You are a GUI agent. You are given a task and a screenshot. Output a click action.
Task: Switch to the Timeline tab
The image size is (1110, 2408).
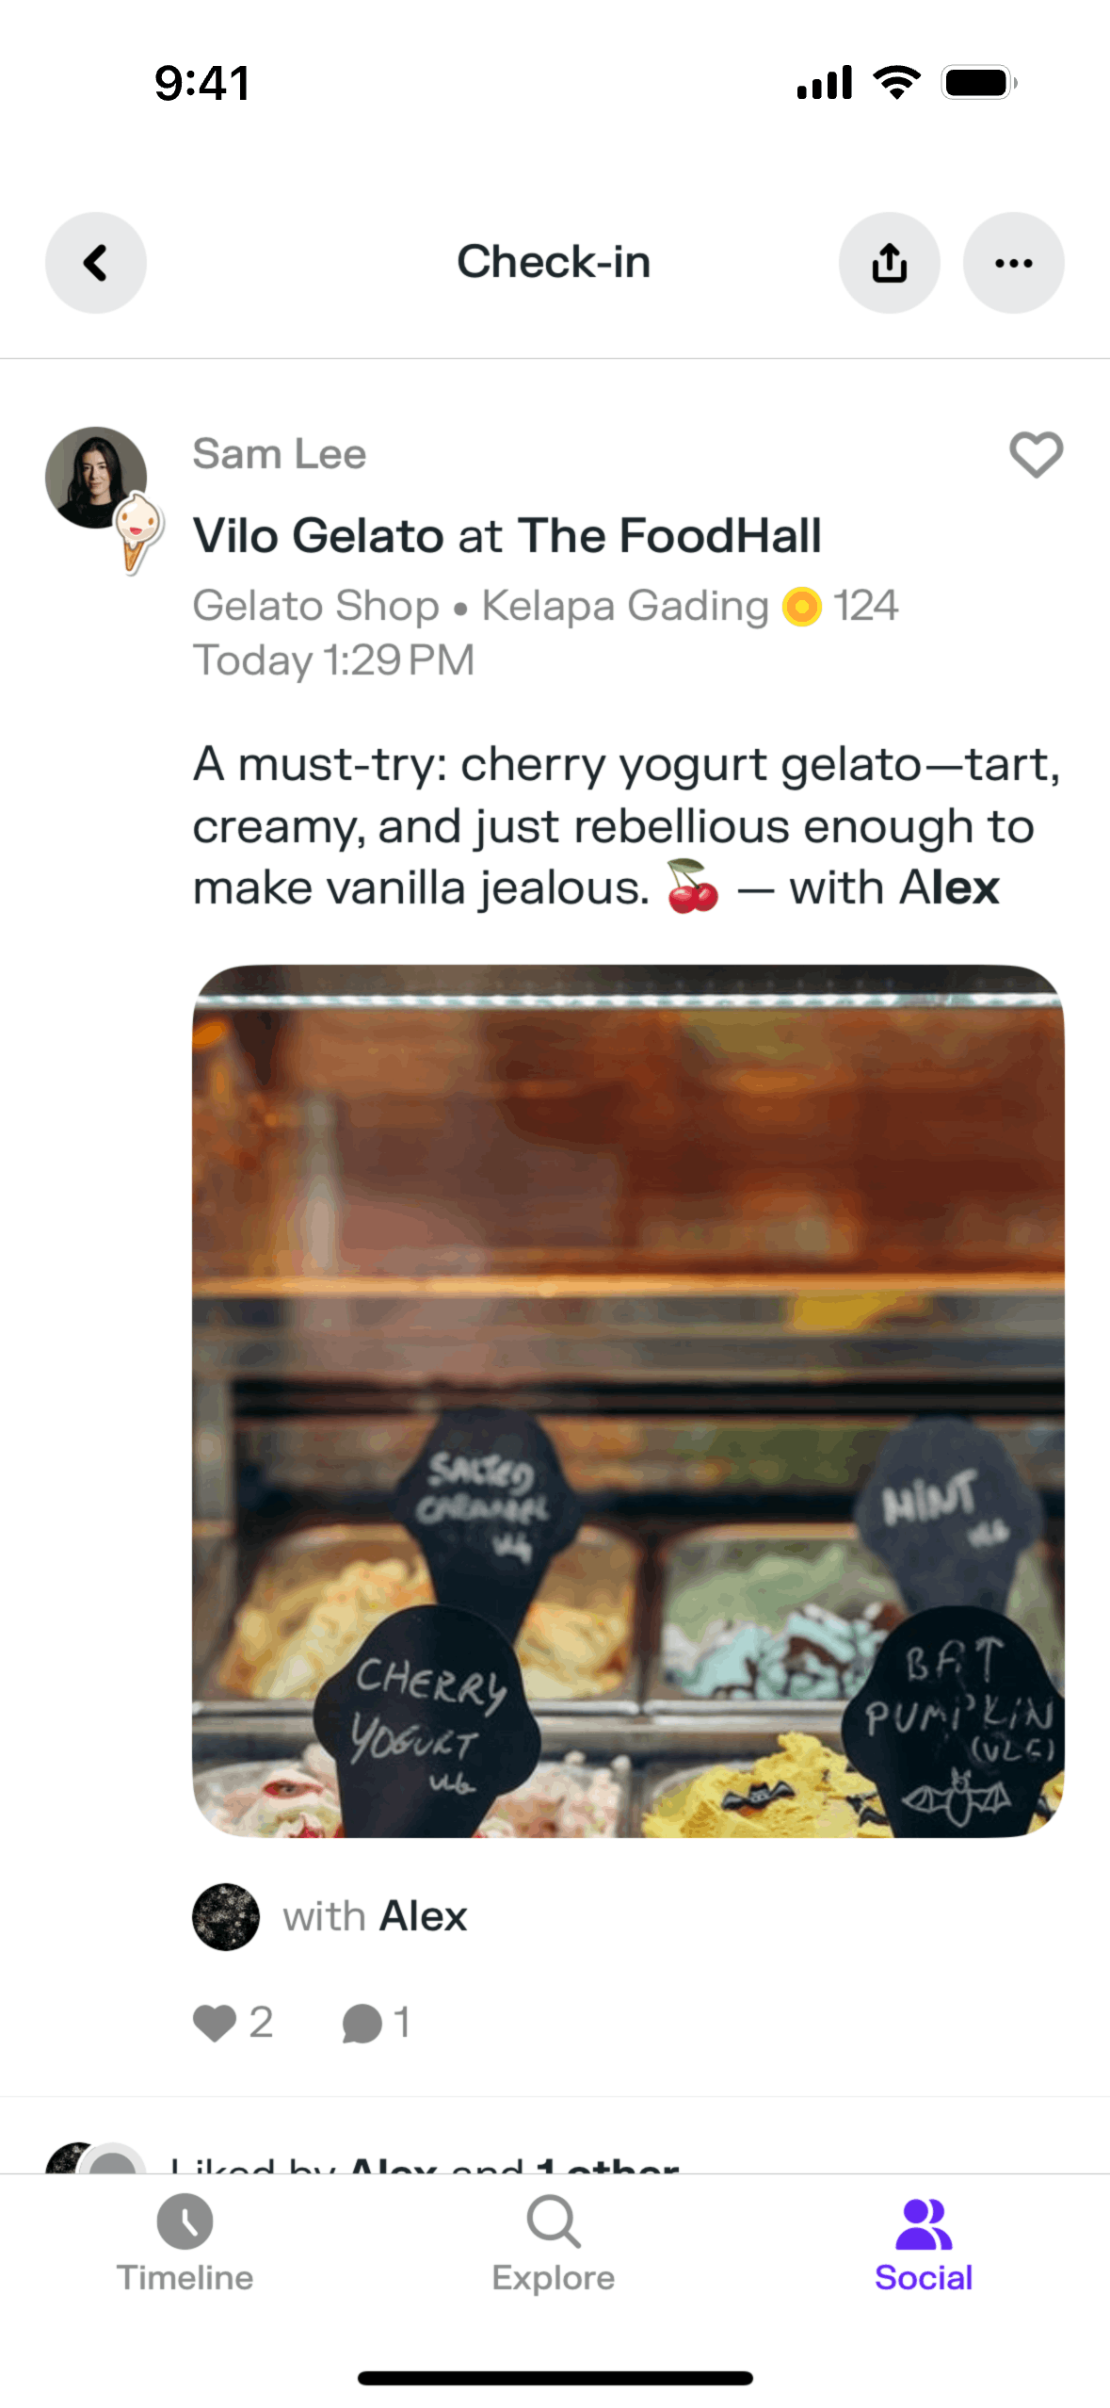tap(185, 2244)
